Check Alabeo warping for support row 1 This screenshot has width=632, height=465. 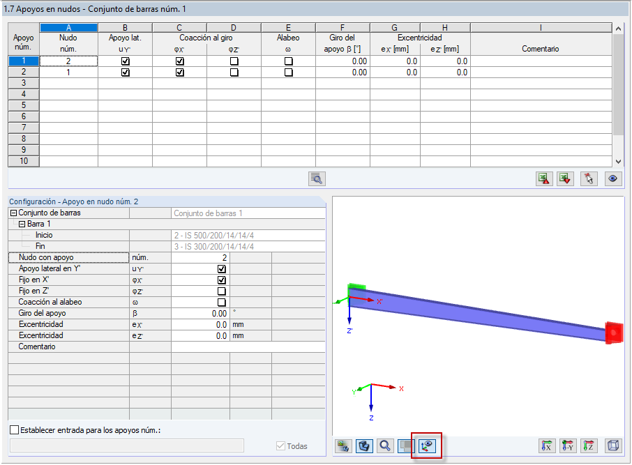click(289, 61)
